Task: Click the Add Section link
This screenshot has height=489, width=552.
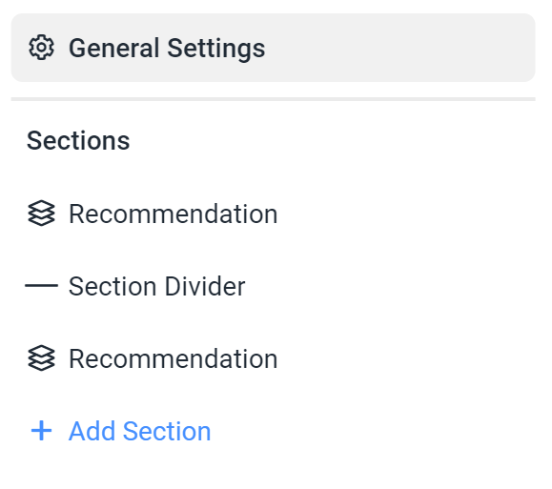Action: pos(121,431)
